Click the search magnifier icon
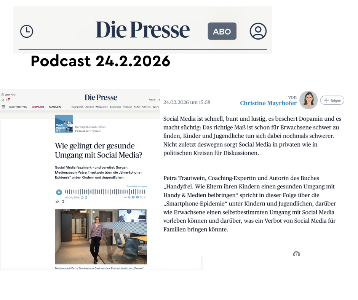Viewport: 358px width, 300px height. (3, 100)
